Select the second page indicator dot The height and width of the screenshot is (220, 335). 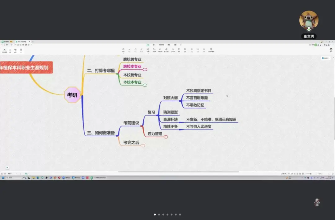[159, 214]
